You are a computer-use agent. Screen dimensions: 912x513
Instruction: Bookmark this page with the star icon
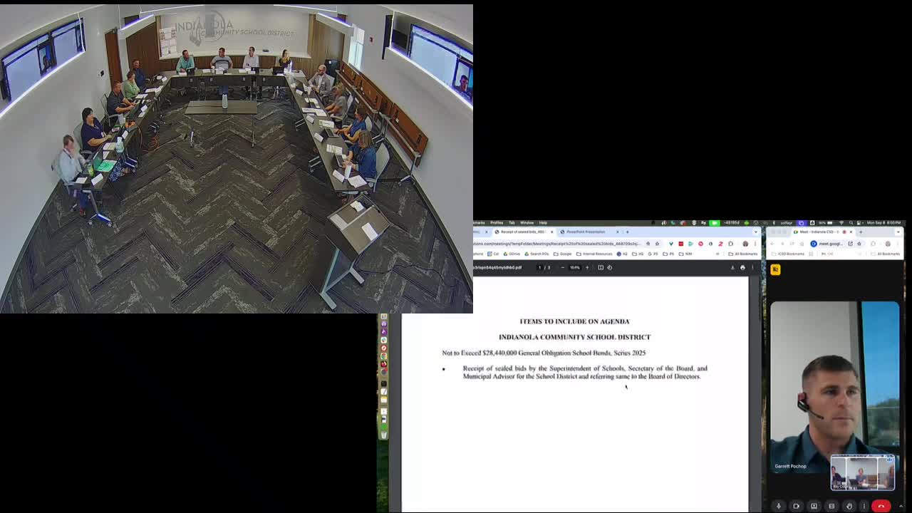[x=657, y=244]
